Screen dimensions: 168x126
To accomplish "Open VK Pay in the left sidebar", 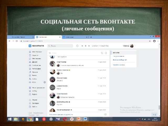I will pyautogui.click(x=33, y=91).
